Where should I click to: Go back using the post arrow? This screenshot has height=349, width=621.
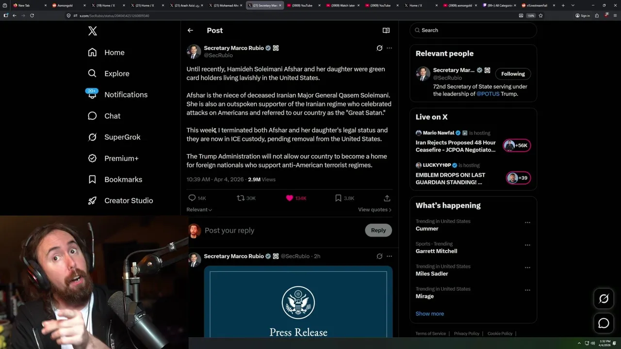(x=190, y=30)
